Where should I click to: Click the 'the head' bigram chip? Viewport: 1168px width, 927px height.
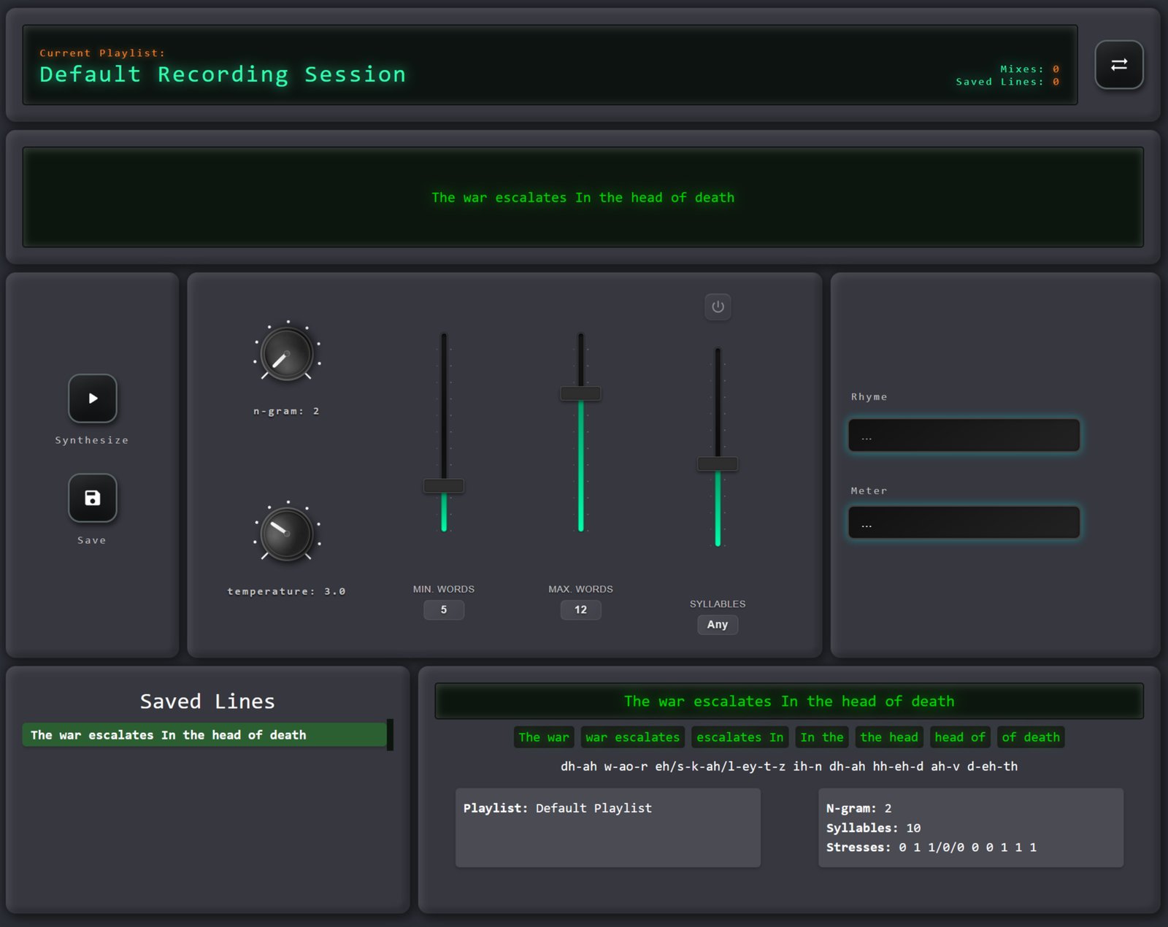click(x=889, y=737)
